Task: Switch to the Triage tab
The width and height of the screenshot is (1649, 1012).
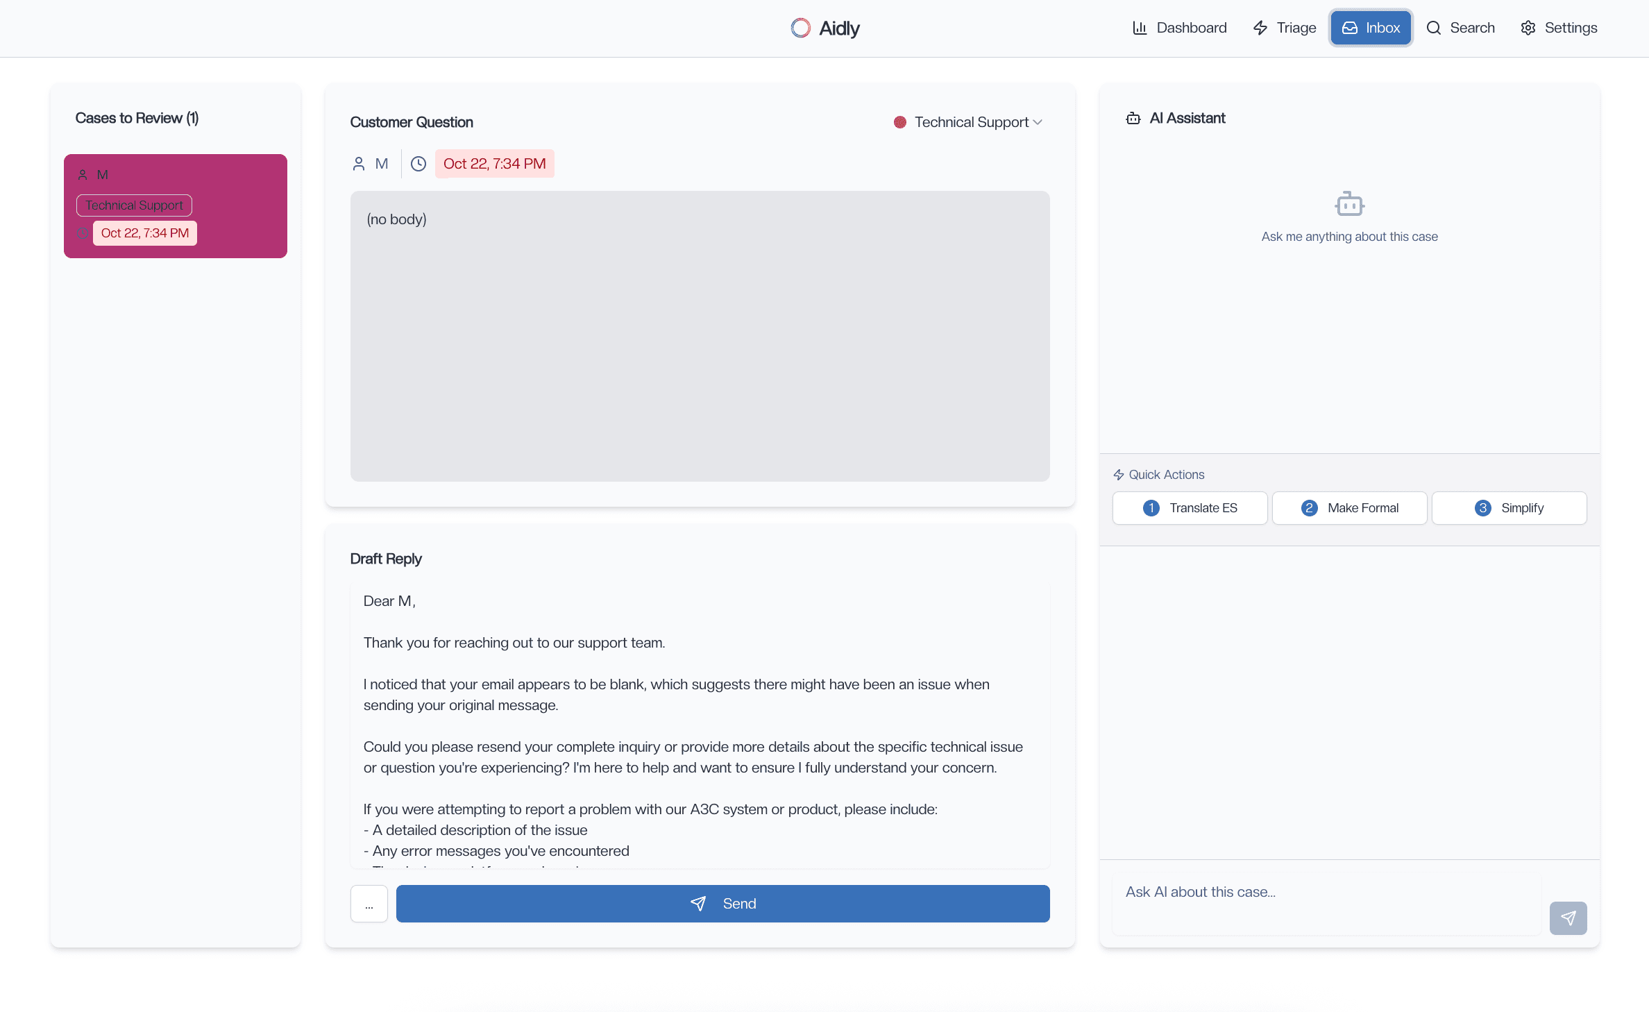Action: click(x=1285, y=28)
